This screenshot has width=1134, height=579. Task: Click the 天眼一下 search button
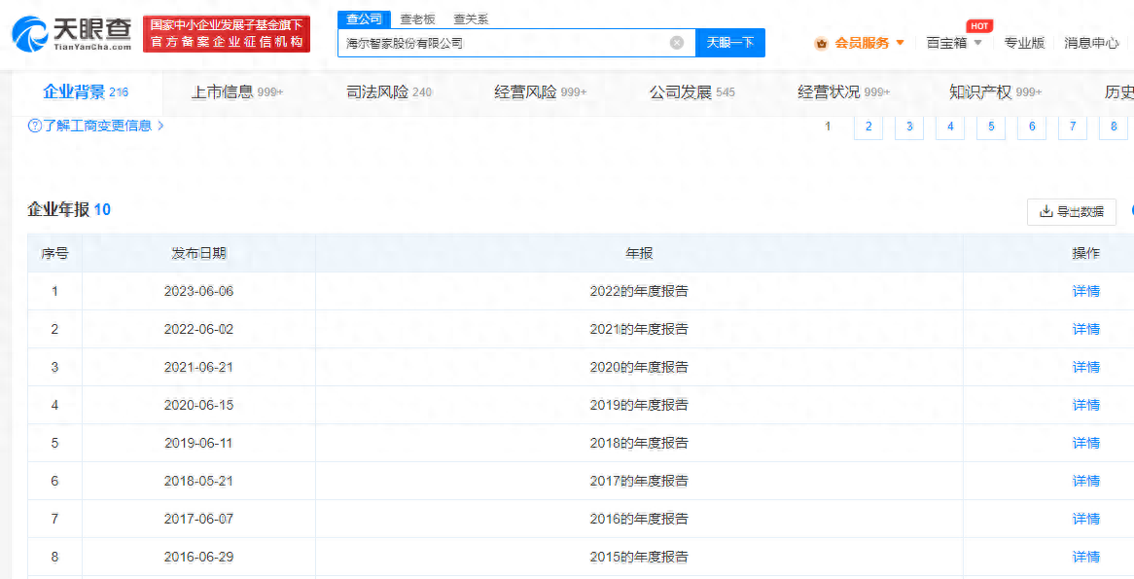730,43
